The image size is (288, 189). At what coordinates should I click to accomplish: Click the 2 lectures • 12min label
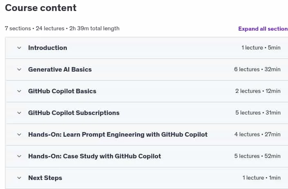pos(258,91)
